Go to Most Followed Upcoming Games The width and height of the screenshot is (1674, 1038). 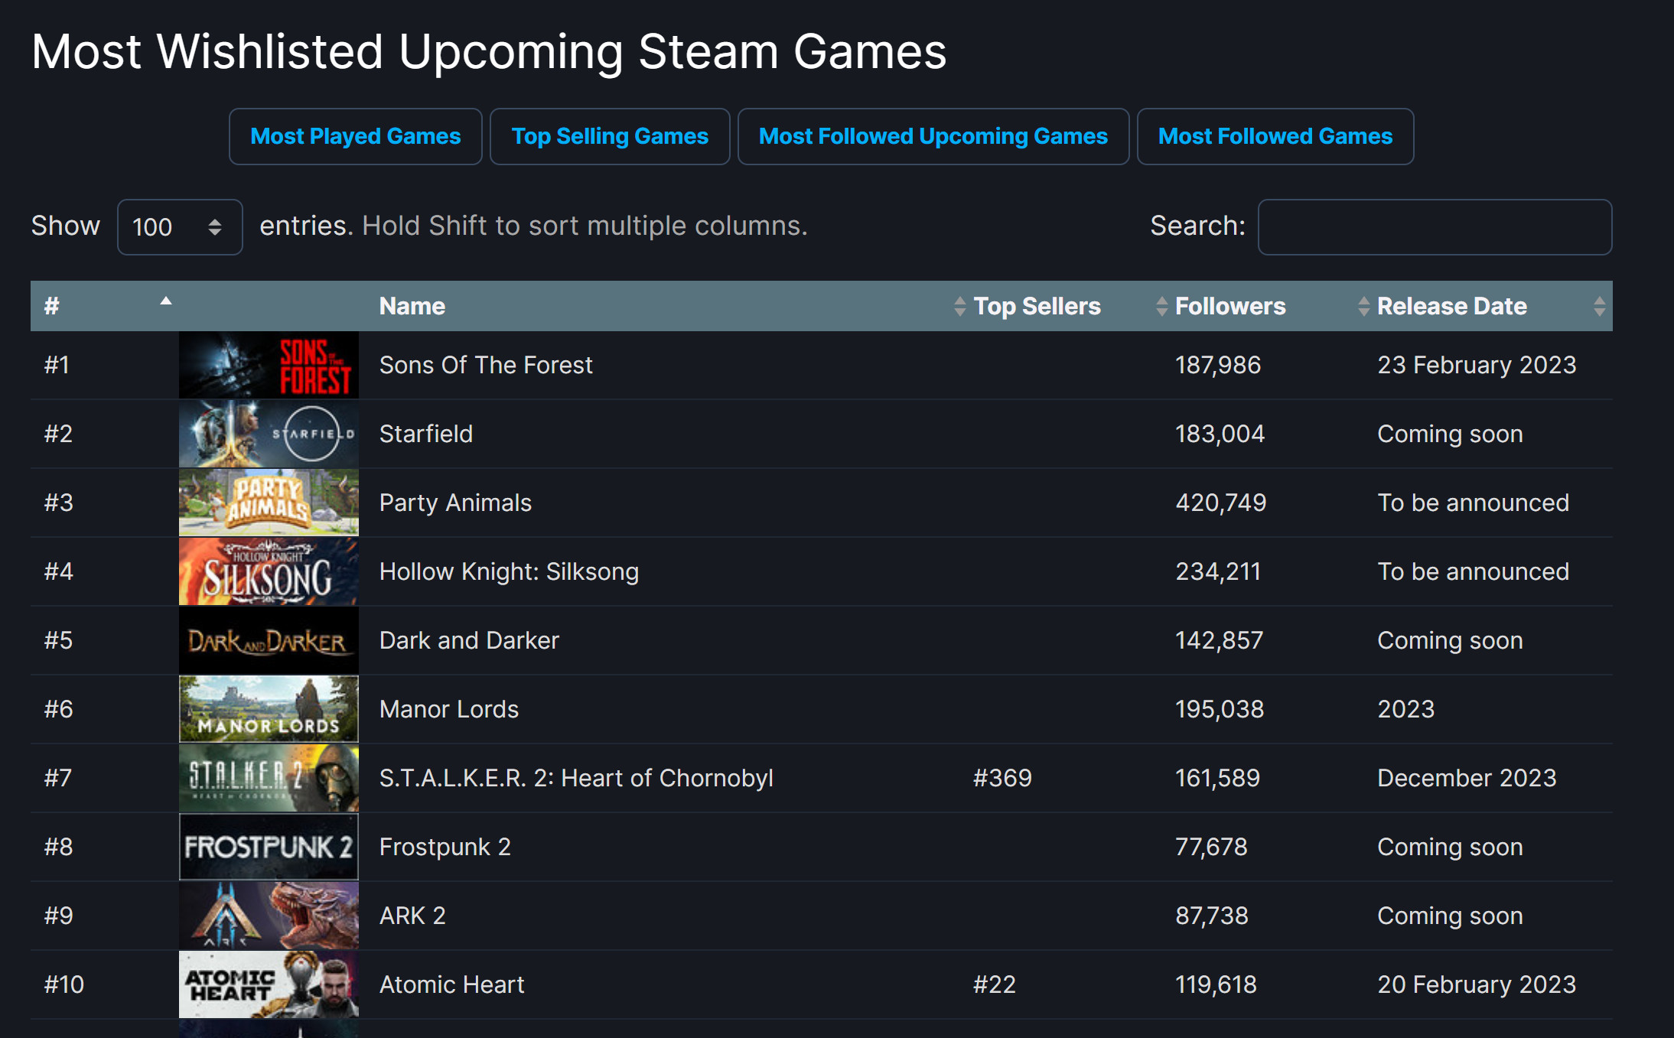(x=933, y=136)
